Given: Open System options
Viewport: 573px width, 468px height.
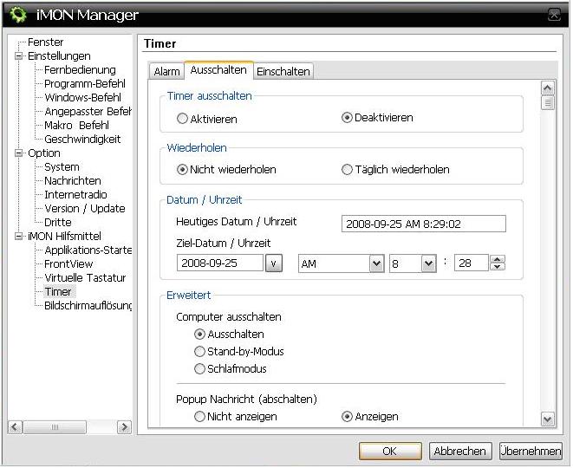Looking at the screenshot, I should pyautogui.click(x=62, y=167).
